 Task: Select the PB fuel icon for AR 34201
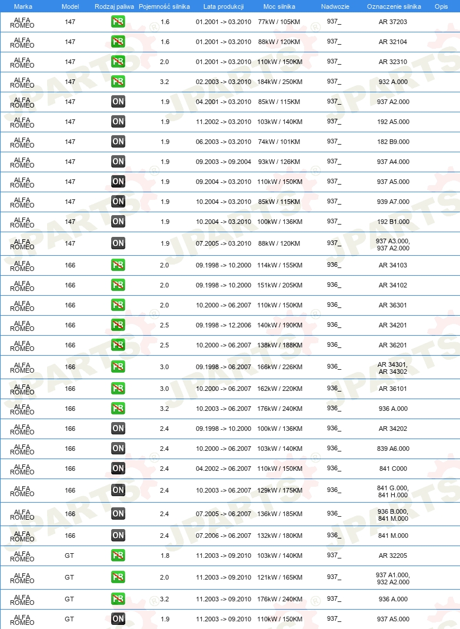pos(118,325)
